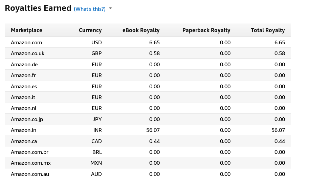
Task: Select the EUR currency for Amazon.de
Action: click(97, 65)
